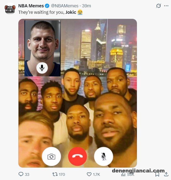Bookmark this tweet
This screenshot has width=171, height=180.
point(157,174)
